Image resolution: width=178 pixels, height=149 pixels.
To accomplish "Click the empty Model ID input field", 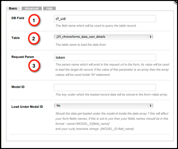I will [105, 88].
